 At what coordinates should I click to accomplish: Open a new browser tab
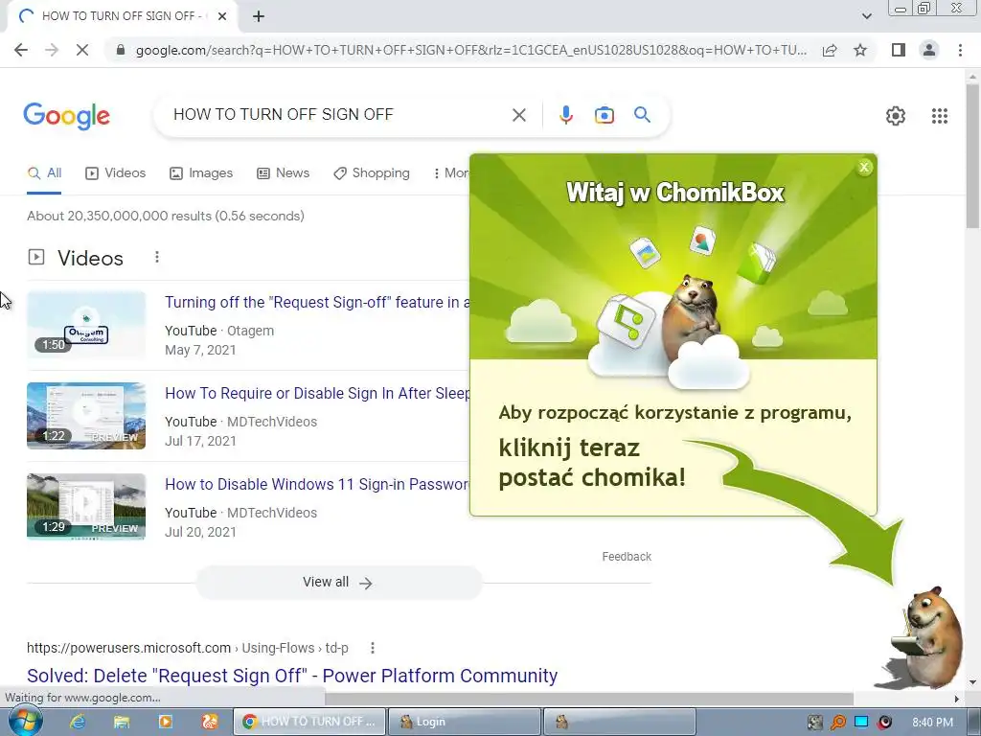click(x=259, y=17)
